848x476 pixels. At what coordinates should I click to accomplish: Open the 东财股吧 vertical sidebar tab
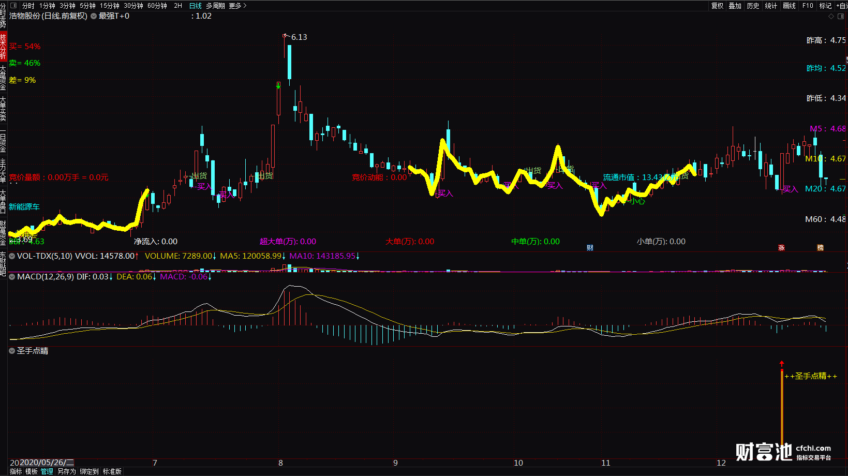pos(3,264)
